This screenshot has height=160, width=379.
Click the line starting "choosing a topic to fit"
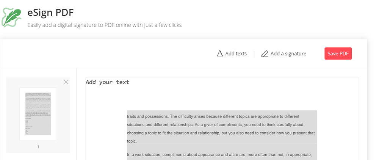[x=221, y=133]
